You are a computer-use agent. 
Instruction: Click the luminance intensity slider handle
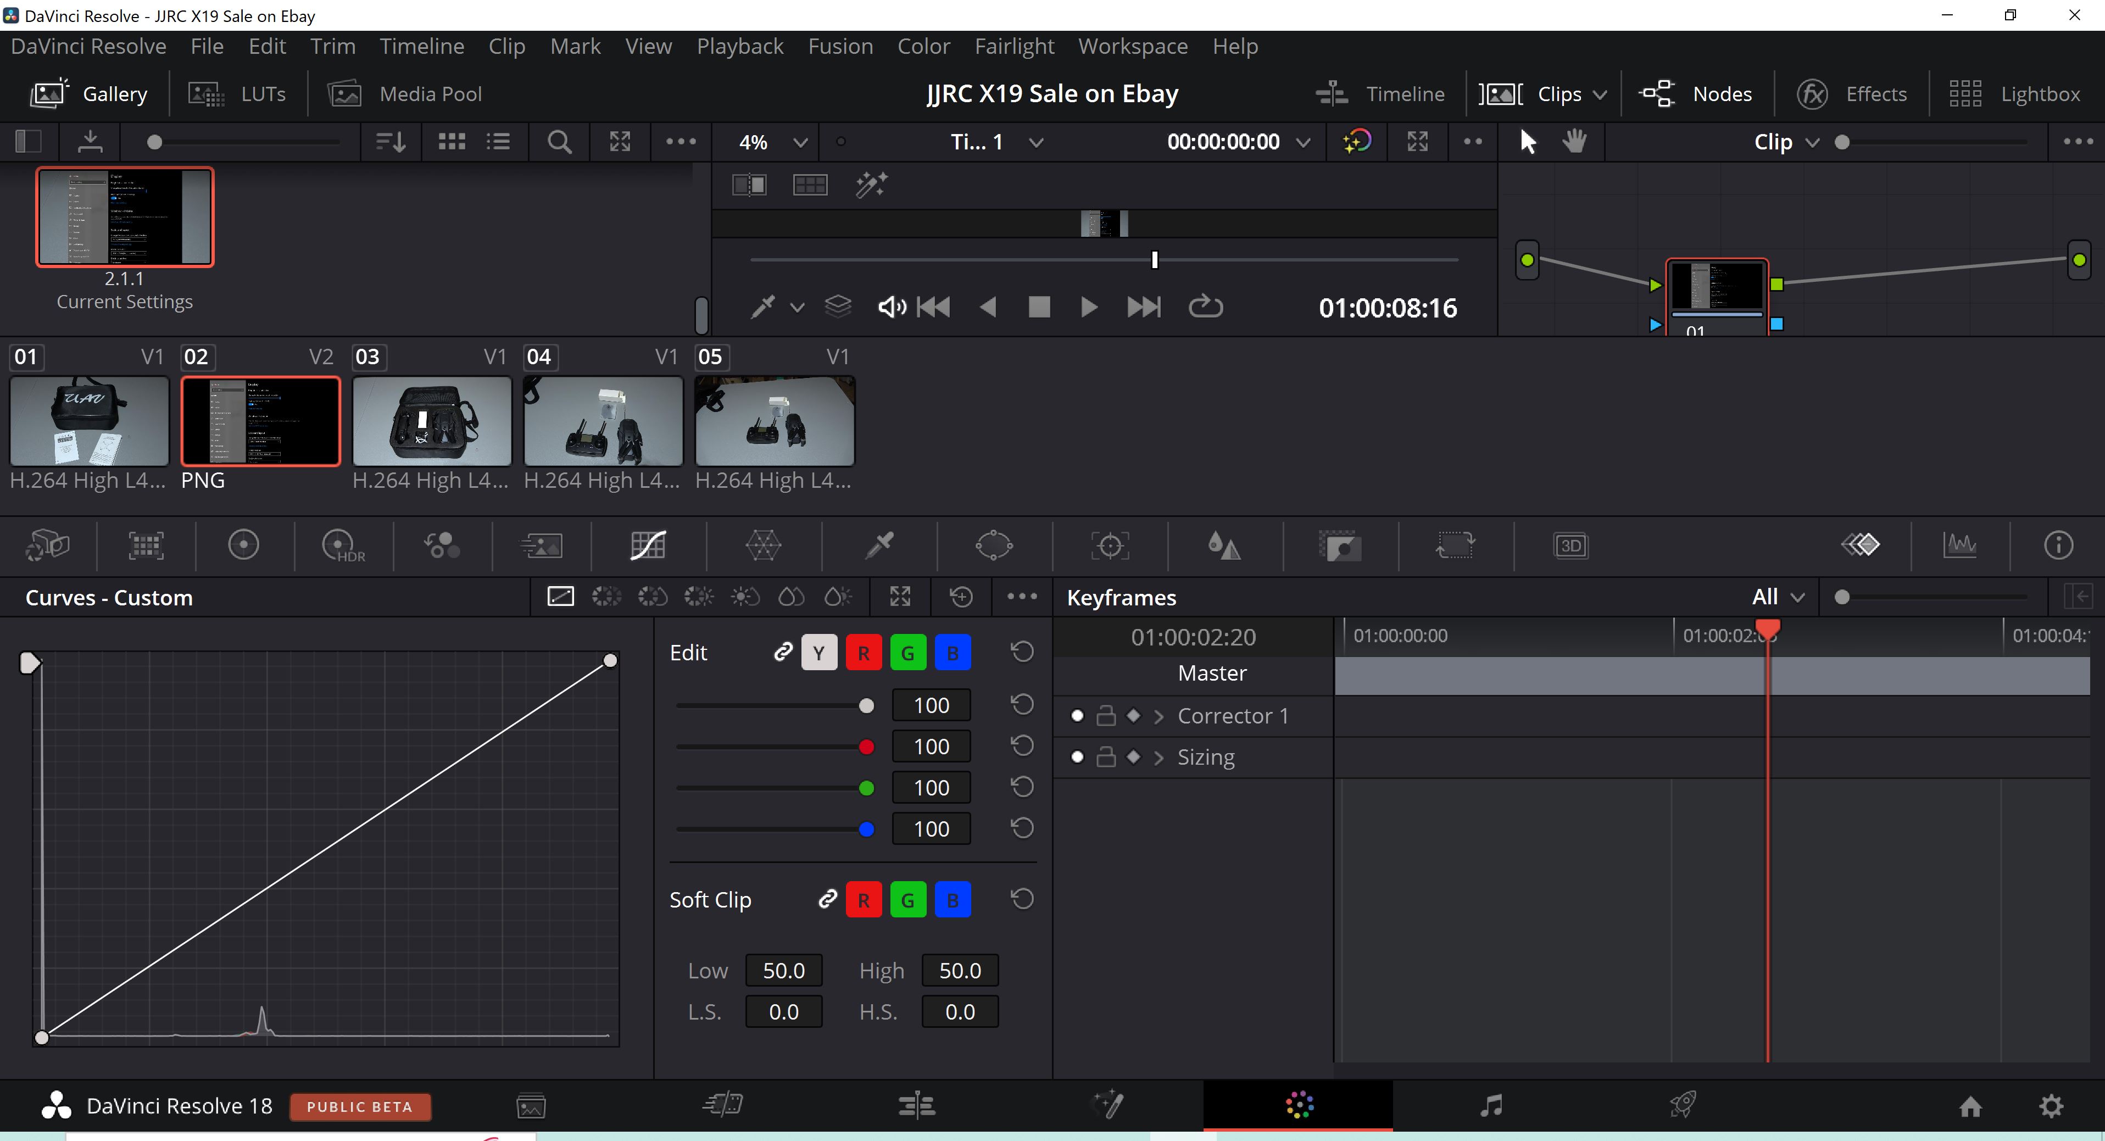[x=866, y=705]
